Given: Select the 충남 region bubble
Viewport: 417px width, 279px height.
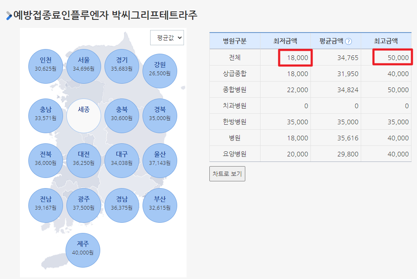Looking at the screenshot, I should 46,116.
